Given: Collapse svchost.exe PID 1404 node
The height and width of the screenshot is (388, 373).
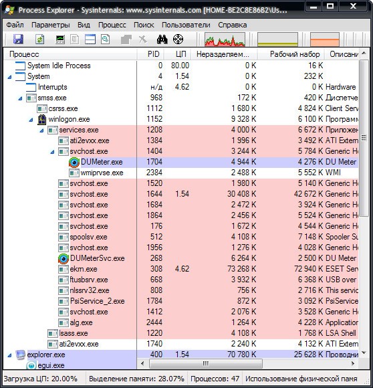Looking at the screenshot, I should (52, 152).
